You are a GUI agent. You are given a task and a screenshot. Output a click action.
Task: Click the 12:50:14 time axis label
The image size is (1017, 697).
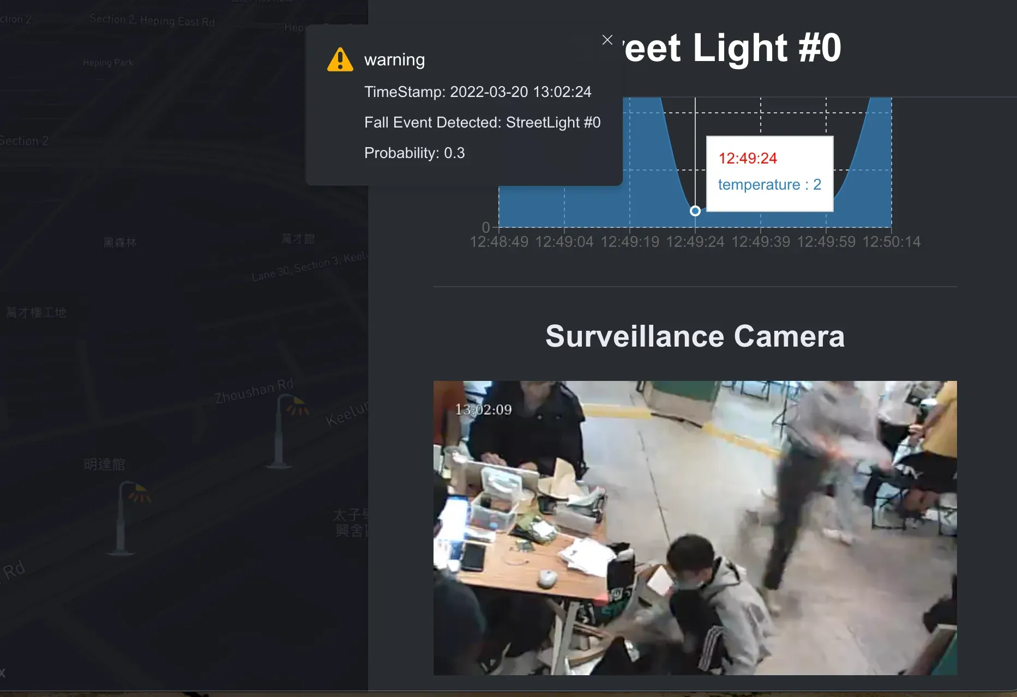[x=891, y=242]
